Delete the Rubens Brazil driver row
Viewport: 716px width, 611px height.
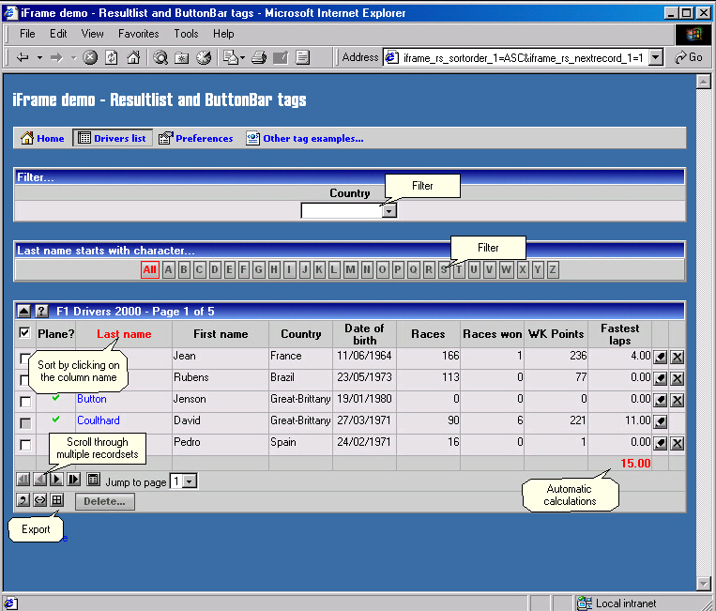(x=678, y=378)
